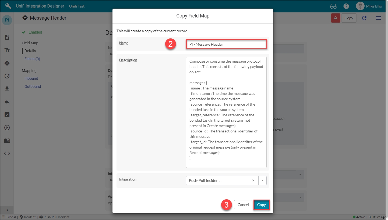Open the book icon in sidebar
Image resolution: width=388 pixels, height=220 pixels.
tap(7, 140)
